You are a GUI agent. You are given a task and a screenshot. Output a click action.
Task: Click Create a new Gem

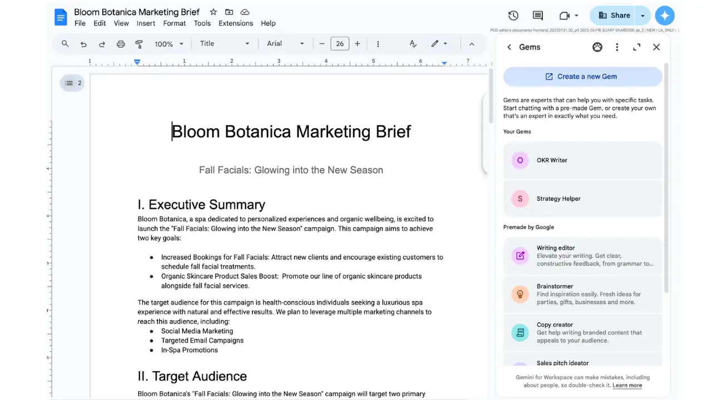[582, 77]
